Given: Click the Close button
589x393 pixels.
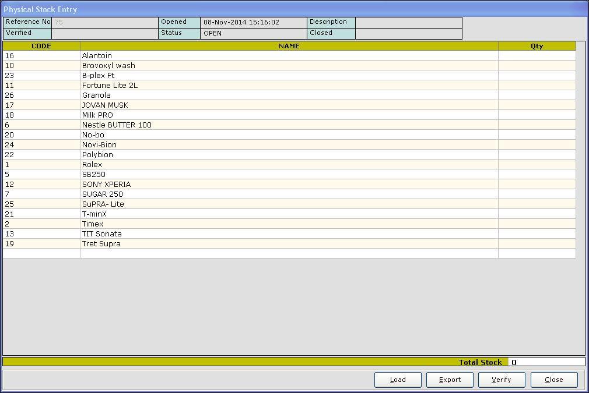Looking at the screenshot, I should pos(554,380).
